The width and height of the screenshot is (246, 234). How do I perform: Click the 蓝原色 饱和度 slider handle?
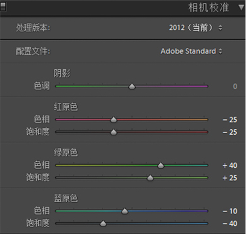point(103,223)
